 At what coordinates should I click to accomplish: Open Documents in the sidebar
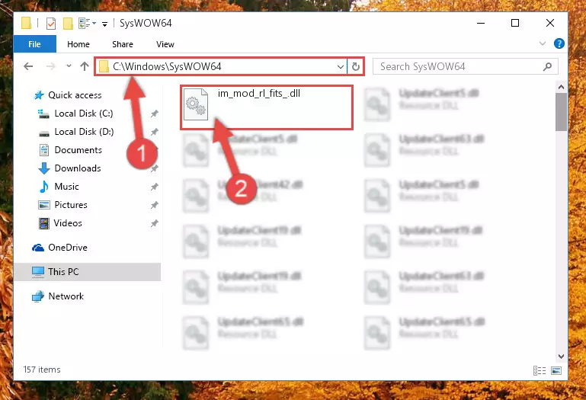(78, 150)
